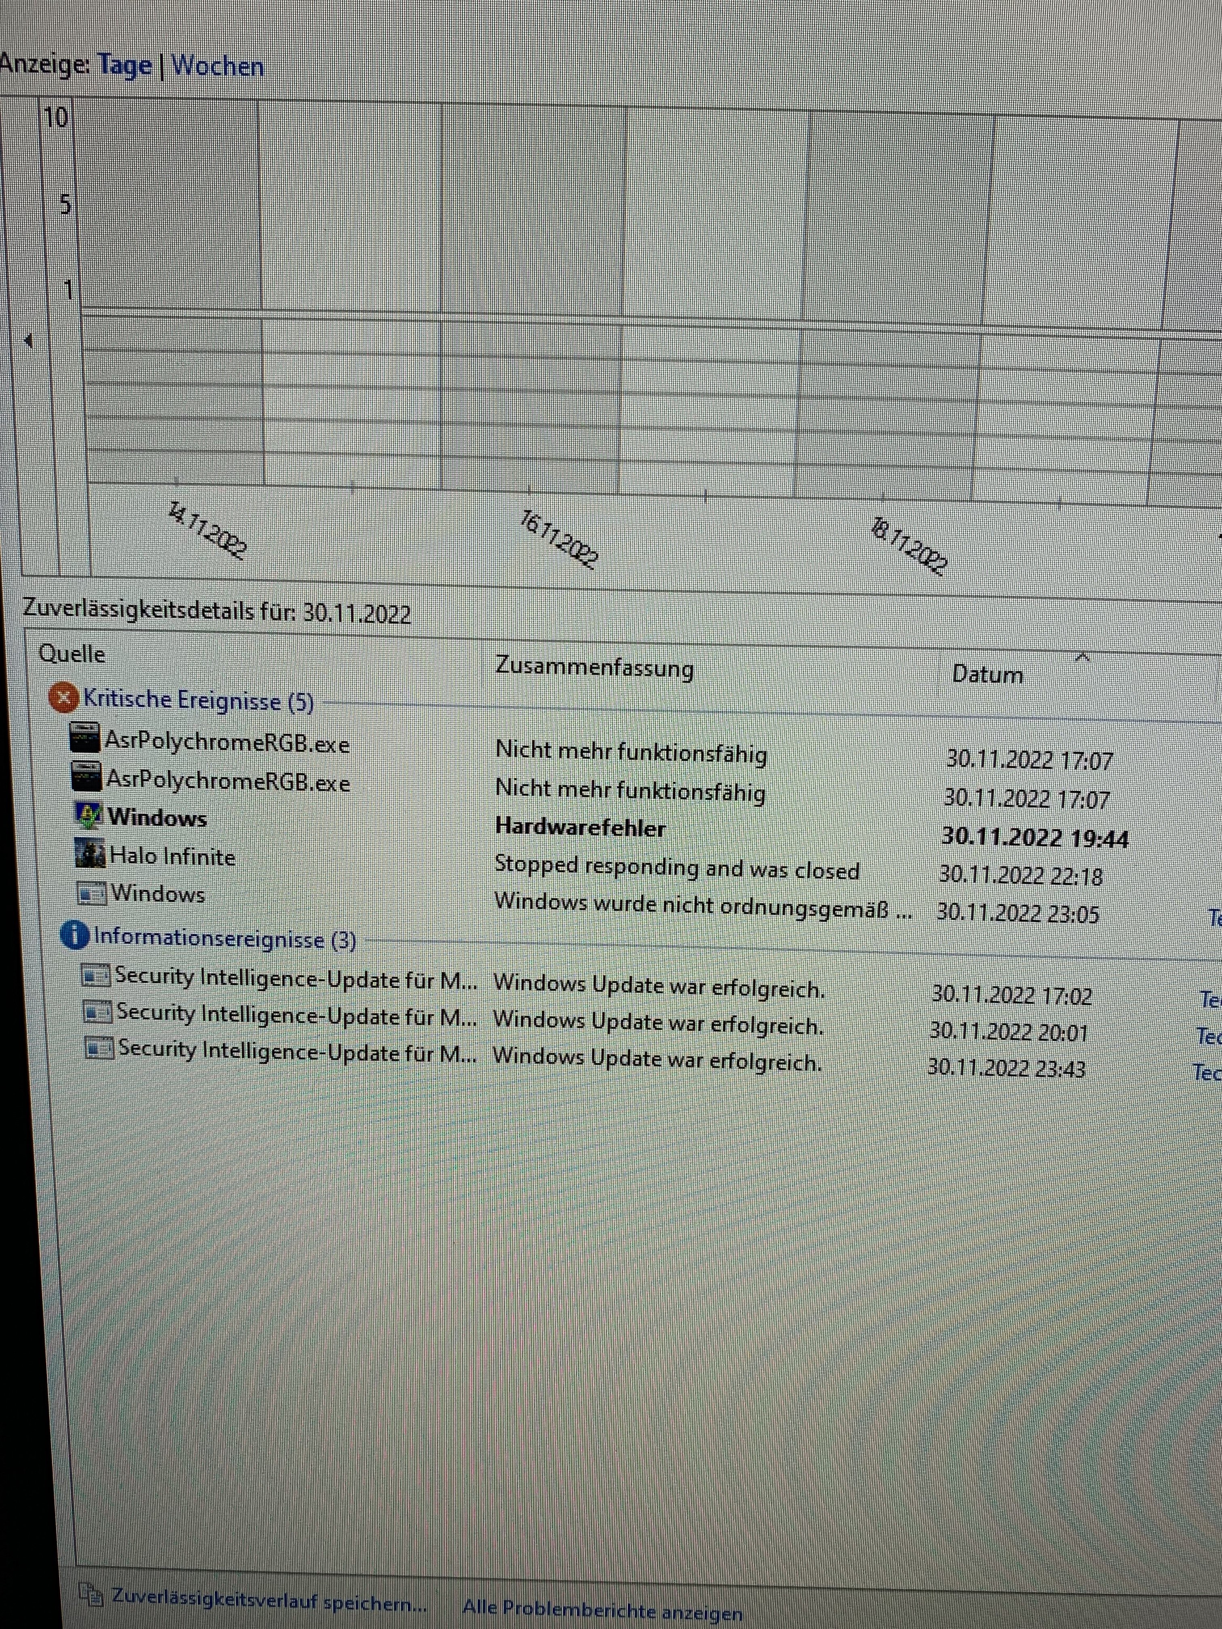The image size is (1222, 1629).
Task: Click the save icon beside Zuverlässigkeitsverlauf speichern
Action: click(x=91, y=1594)
